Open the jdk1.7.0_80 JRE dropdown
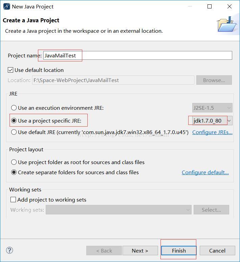240x262 pixels. (x=212, y=121)
